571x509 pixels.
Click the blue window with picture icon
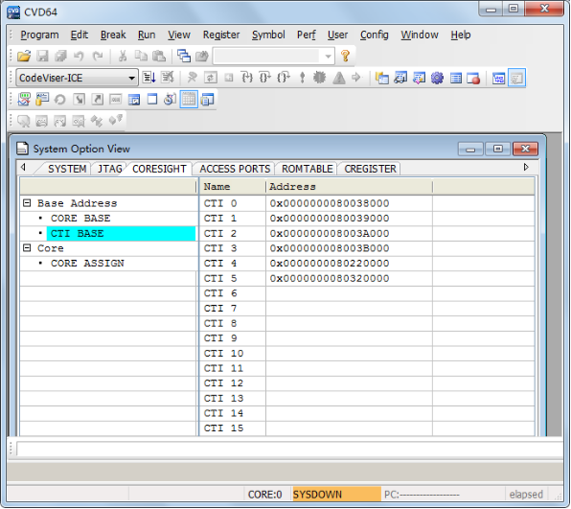click(x=134, y=100)
